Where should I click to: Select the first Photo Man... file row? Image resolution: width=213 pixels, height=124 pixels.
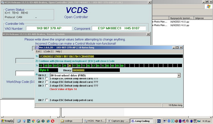point(171,22)
